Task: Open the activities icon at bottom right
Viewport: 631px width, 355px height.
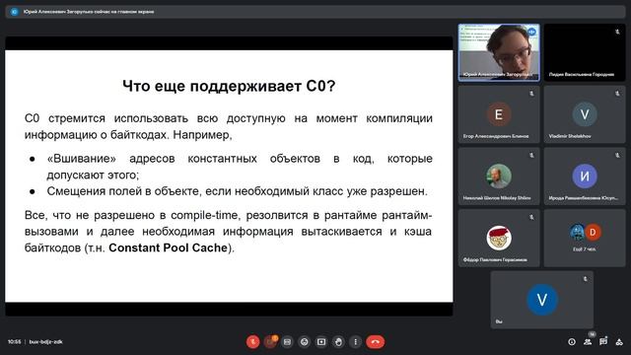Action: [619, 342]
